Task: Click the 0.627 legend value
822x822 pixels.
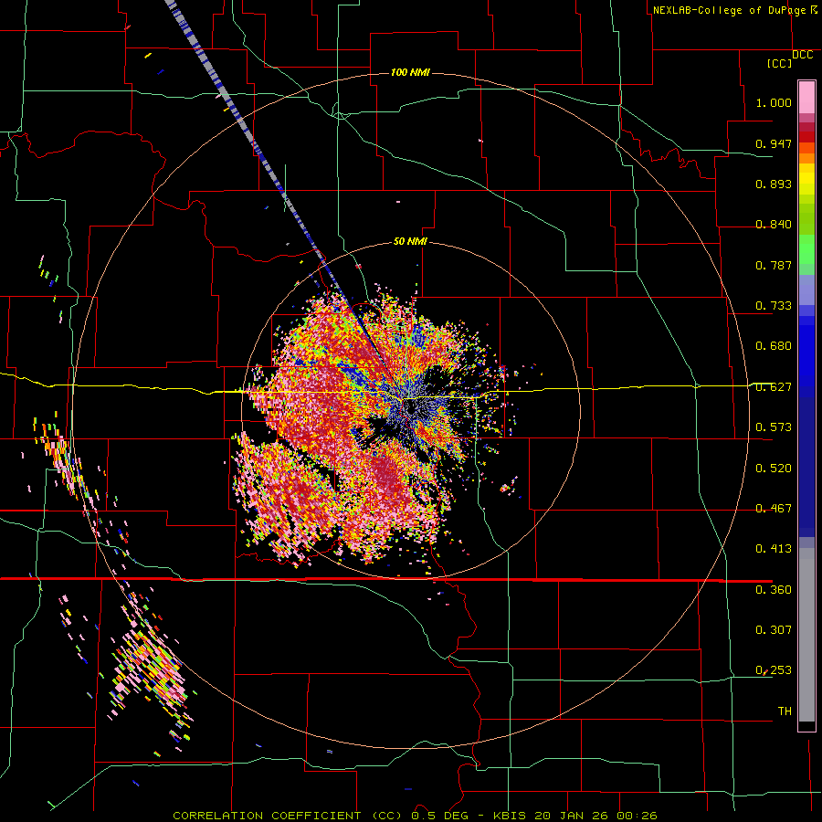Action: click(x=774, y=387)
